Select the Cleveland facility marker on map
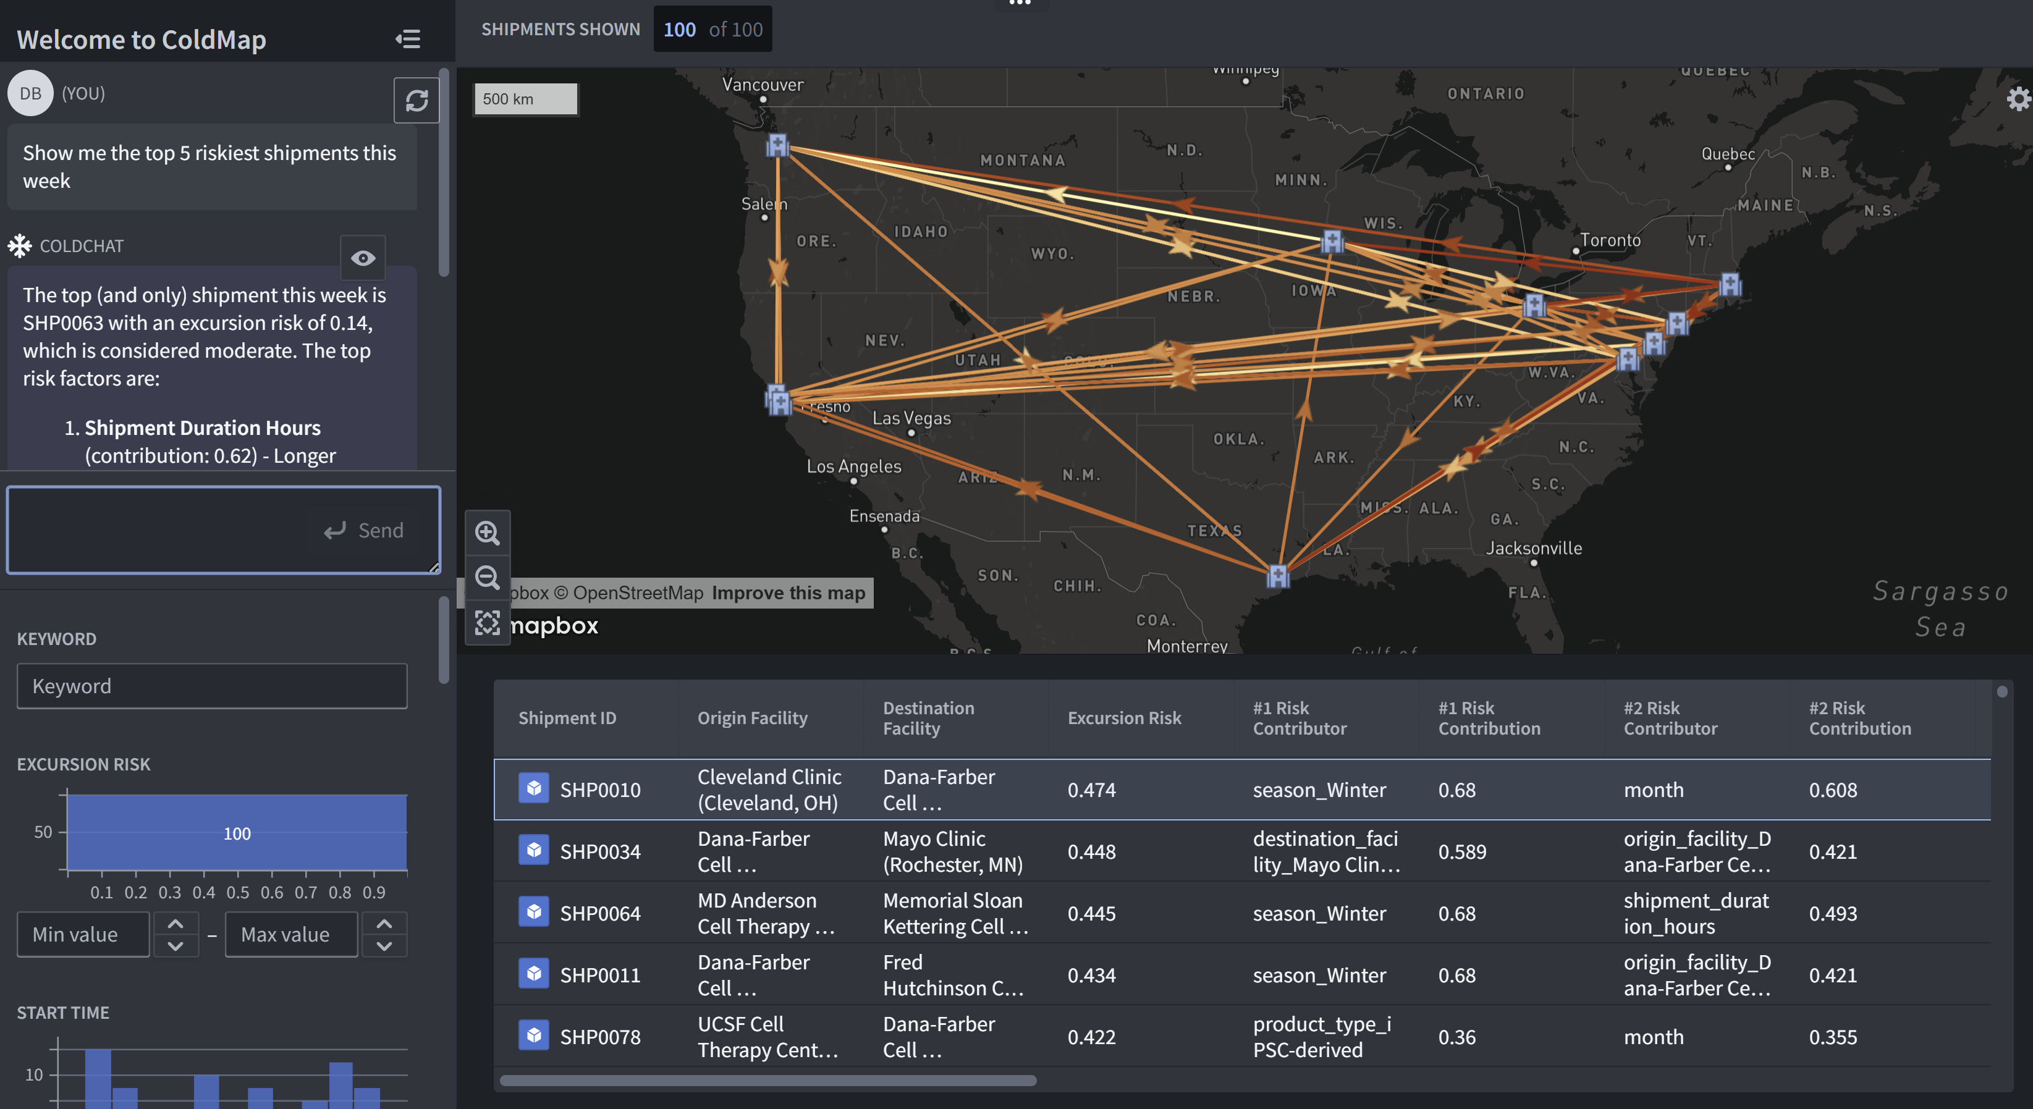This screenshot has height=1109, width=2033. click(1534, 305)
